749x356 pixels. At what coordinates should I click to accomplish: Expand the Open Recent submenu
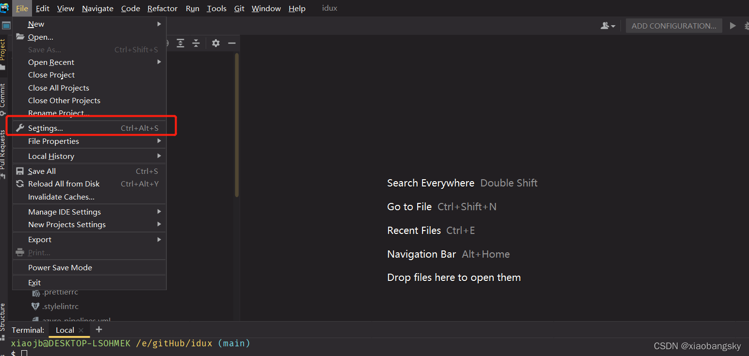click(x=51, y=62)
